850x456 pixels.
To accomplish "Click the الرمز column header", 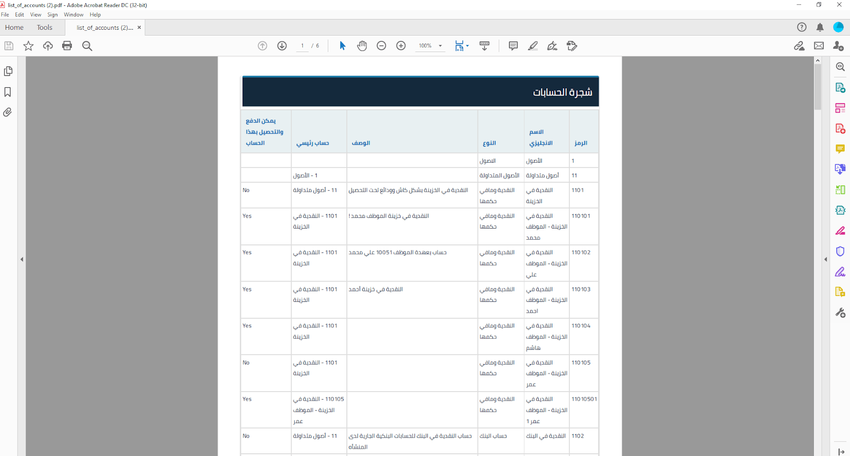I will (x=581, y=143).
